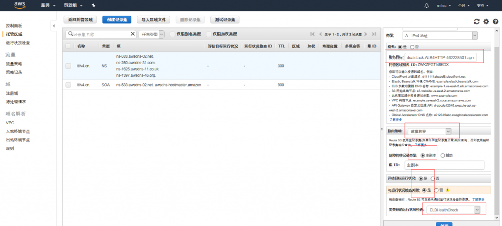This screenshot has width=502, height=226.
Task: Go to first page of records
Action: (x=312, y=34)
